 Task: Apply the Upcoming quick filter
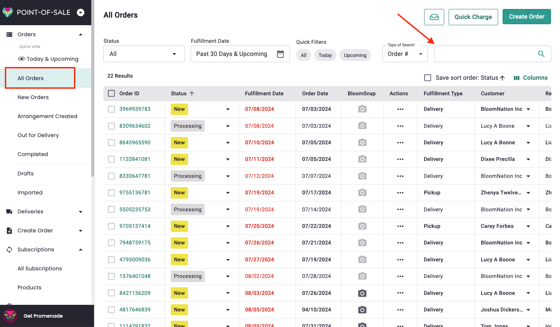[355, 55]
